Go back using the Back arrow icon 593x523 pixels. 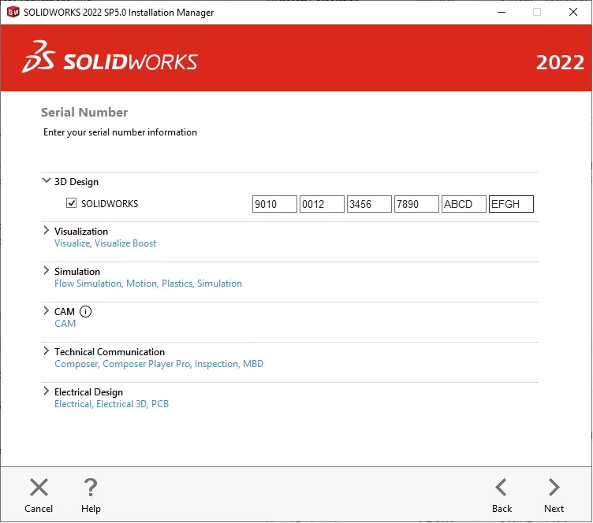coord(501,487)
